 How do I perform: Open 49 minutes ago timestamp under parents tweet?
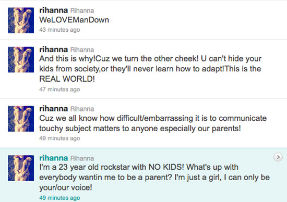pos(59,138)
